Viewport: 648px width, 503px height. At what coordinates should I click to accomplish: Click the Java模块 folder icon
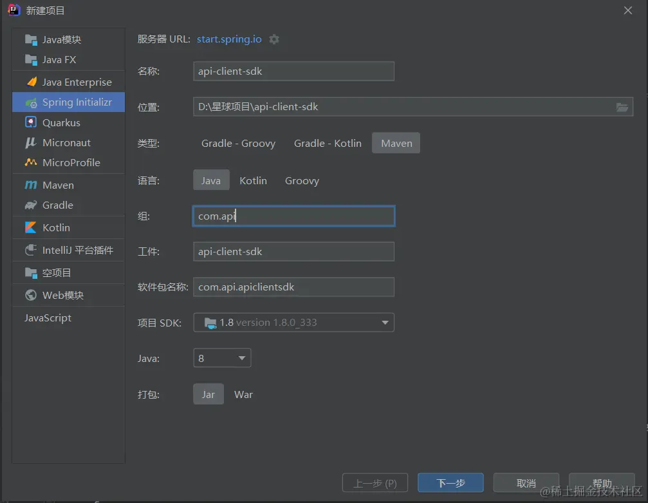pyautogui.click(x=31, y=40)
